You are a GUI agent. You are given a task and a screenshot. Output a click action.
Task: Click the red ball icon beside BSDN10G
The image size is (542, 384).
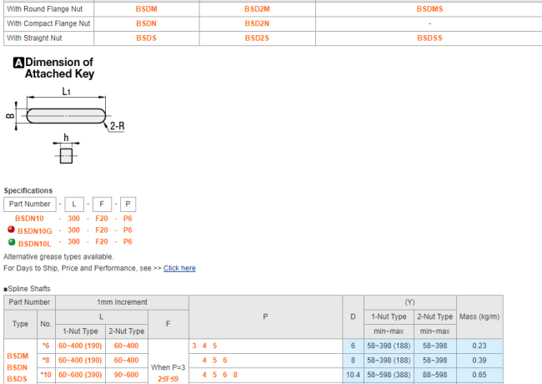pos(11,230)
